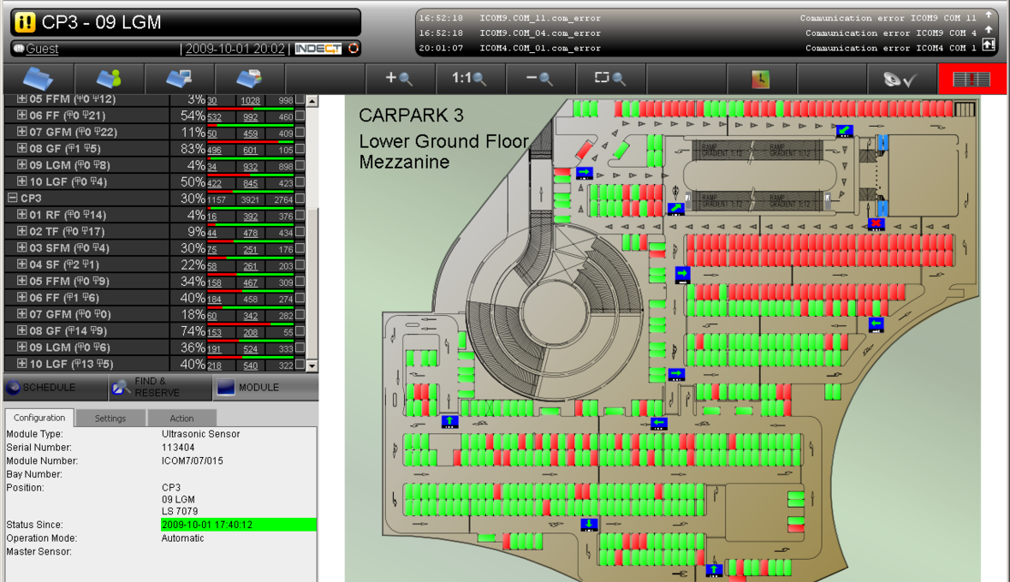Reset map zoom with the 1:1 icon
The image size is (1010, 582).
469,79
